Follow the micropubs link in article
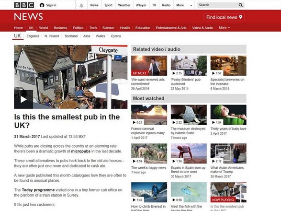Image resolution: width=281 pixels, height=211 pixels. pyautogui.click(x=80, y=151)
